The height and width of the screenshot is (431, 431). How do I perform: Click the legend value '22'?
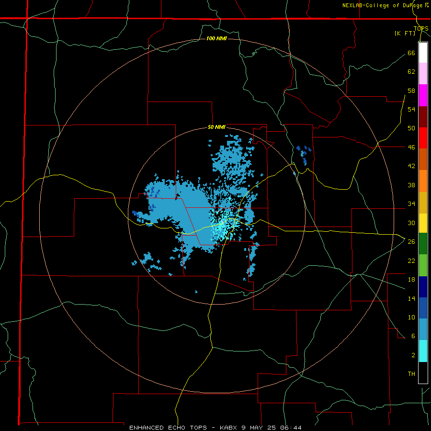[x=411, y=261]
